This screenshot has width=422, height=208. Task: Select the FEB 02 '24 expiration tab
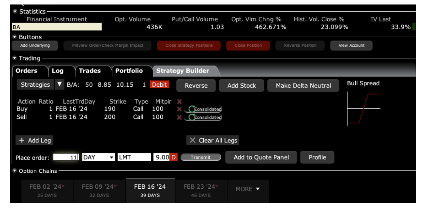point(47,191)
